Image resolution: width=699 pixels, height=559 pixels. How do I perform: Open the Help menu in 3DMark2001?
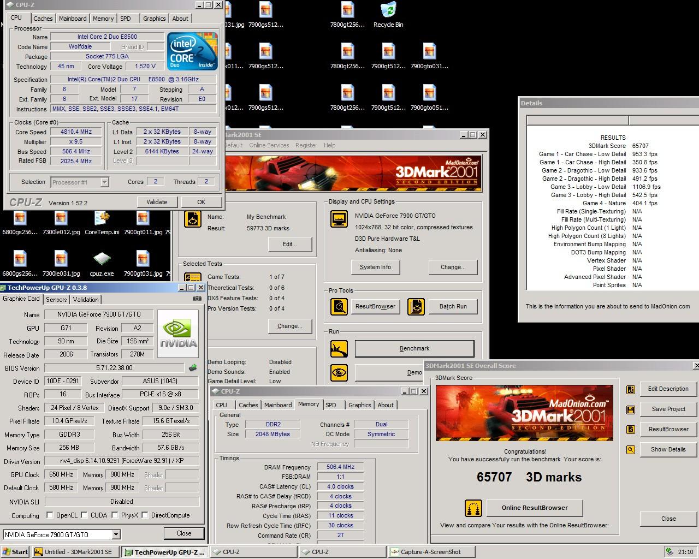tap(329, 145)
